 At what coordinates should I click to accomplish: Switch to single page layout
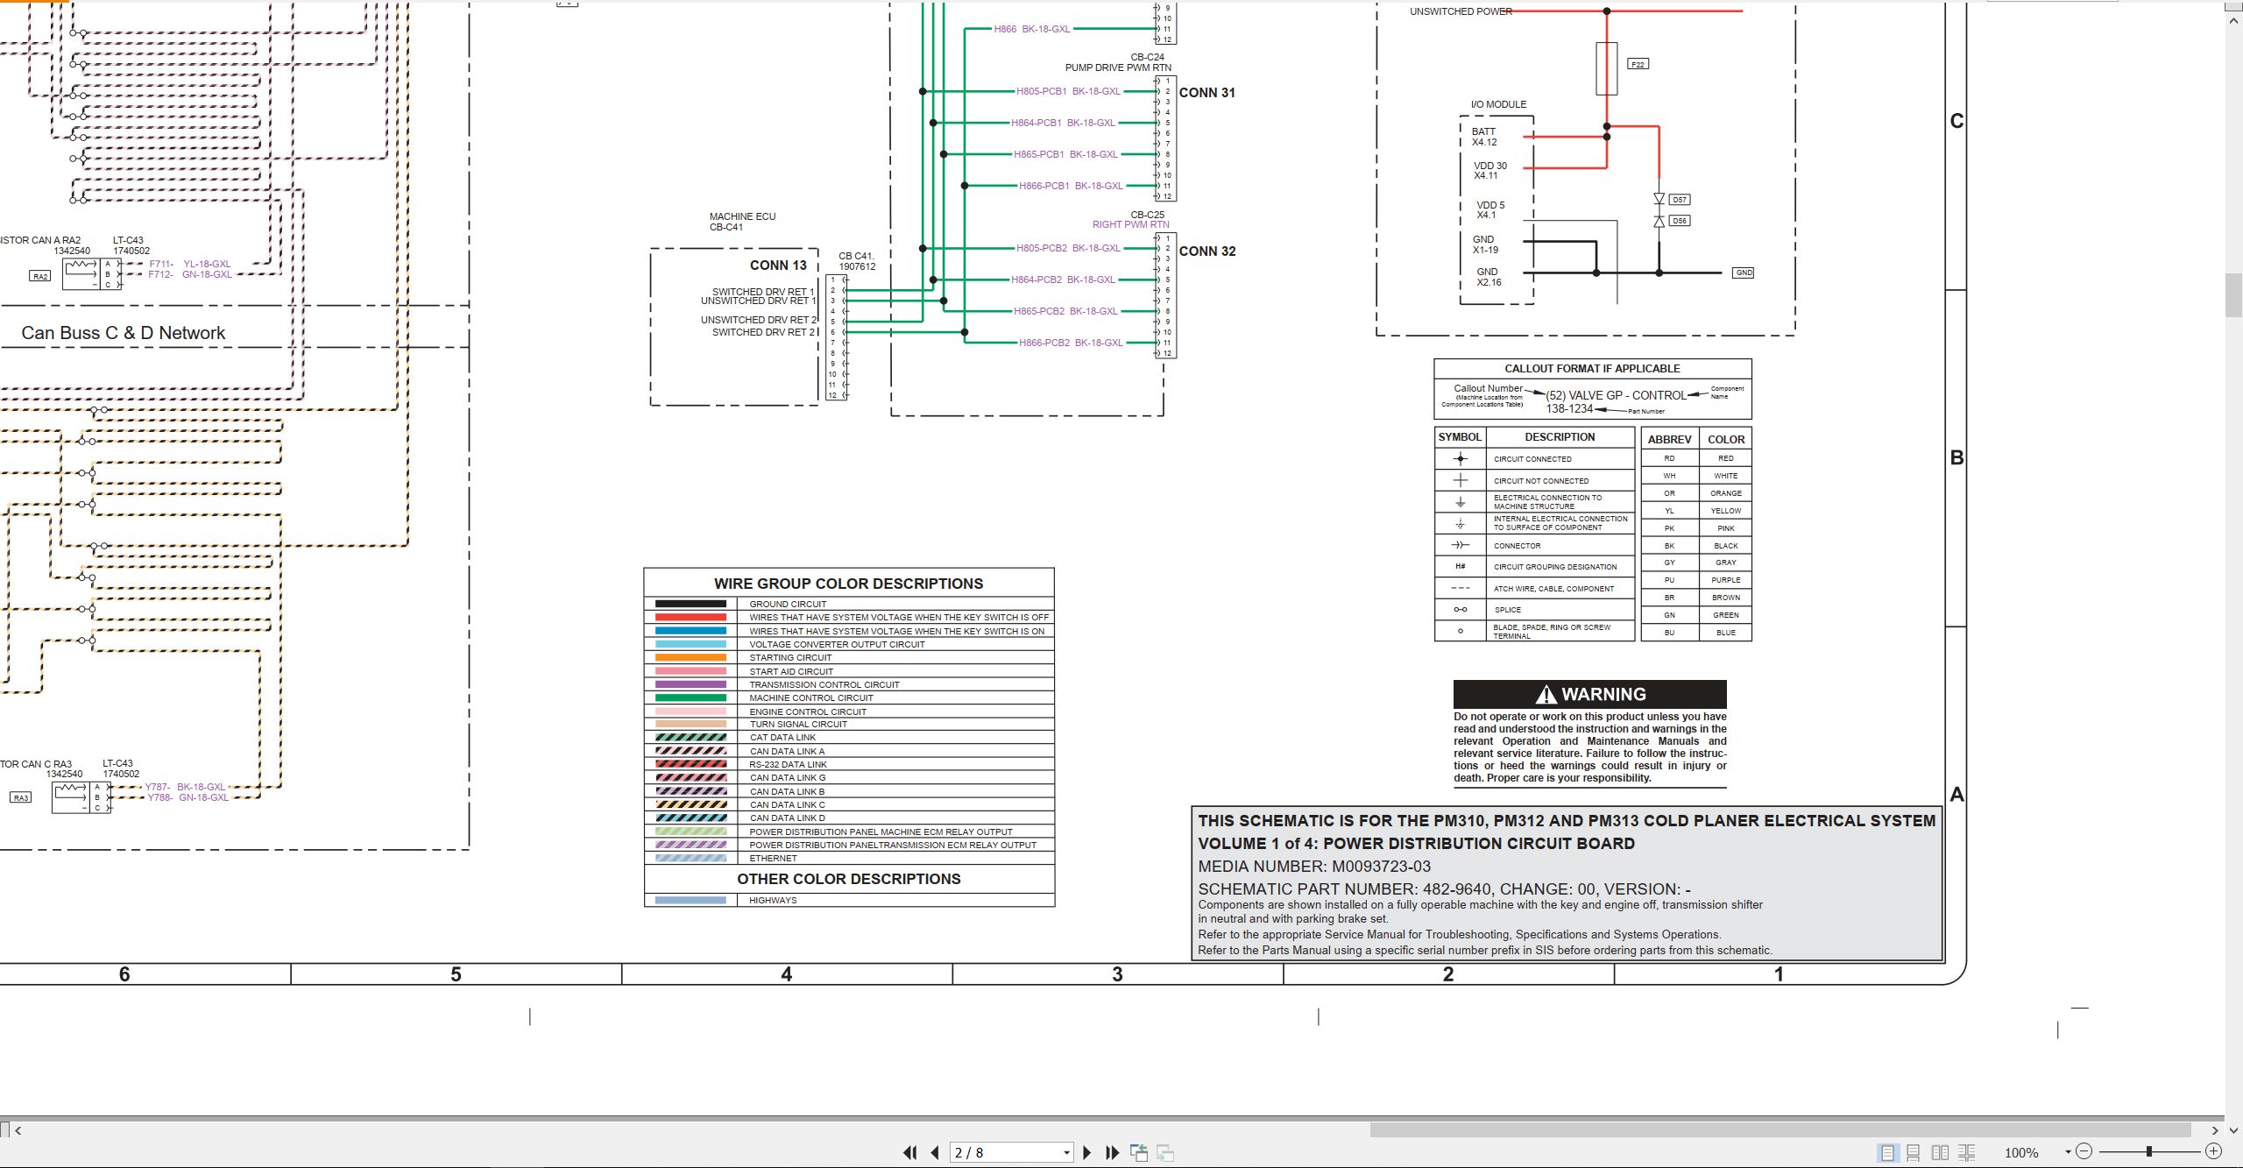point(1887,1153)
